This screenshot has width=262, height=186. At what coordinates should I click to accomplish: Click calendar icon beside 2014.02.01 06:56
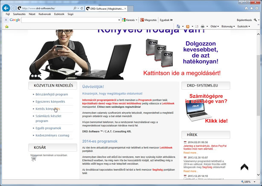click(x=185, y=142)
